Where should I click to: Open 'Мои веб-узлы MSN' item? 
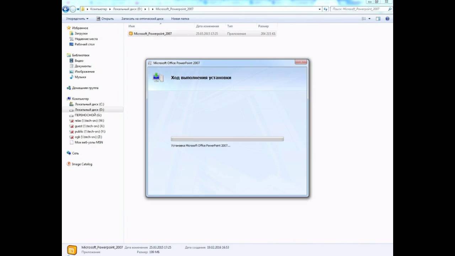pos(89,143)
